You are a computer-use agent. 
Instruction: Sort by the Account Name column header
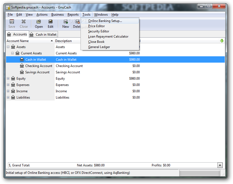click(30, 41)
